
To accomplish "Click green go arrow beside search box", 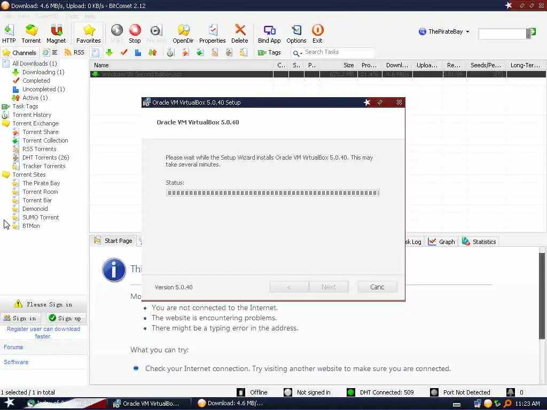I will pyautogui.click(x=533, y=33).
